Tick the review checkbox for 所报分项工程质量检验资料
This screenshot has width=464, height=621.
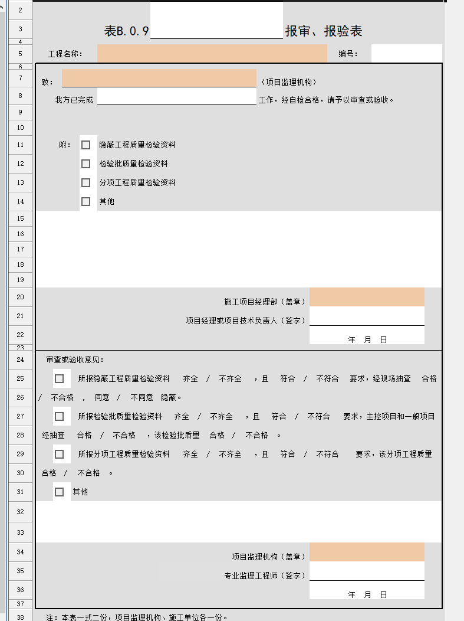point(60,455)
